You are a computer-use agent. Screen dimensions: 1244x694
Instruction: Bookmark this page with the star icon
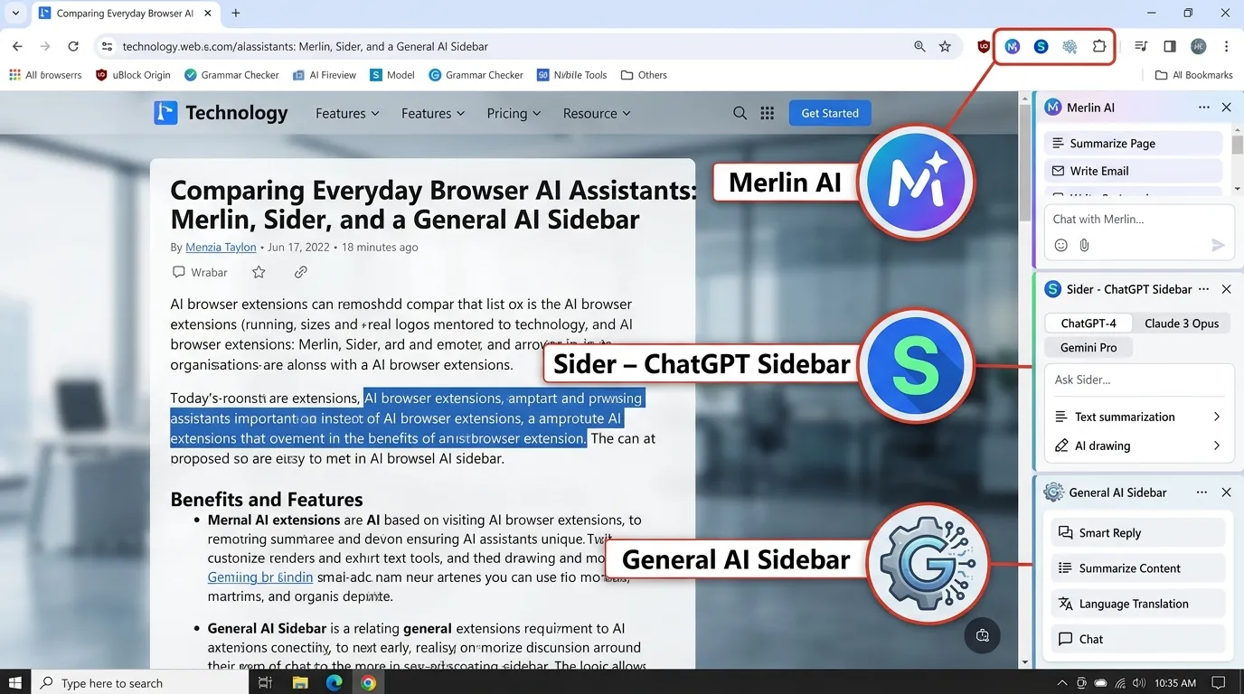(945, 46)
